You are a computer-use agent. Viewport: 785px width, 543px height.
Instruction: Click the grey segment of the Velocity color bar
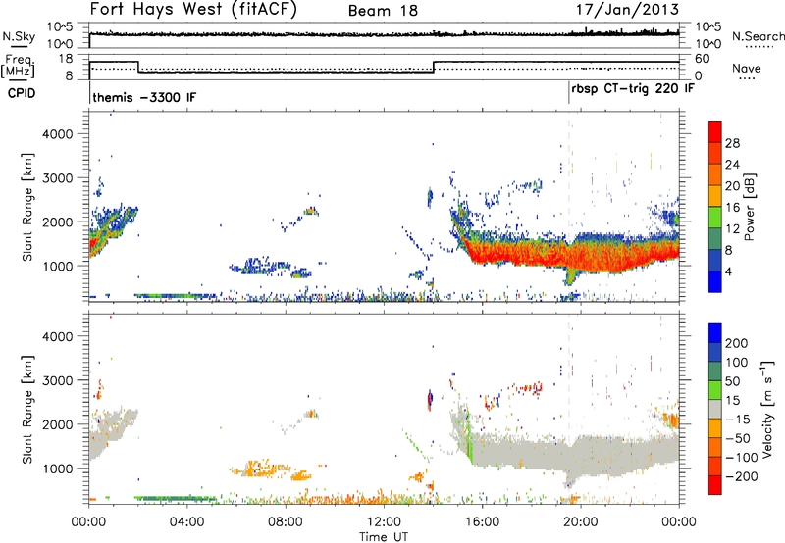tap(715, 409)
